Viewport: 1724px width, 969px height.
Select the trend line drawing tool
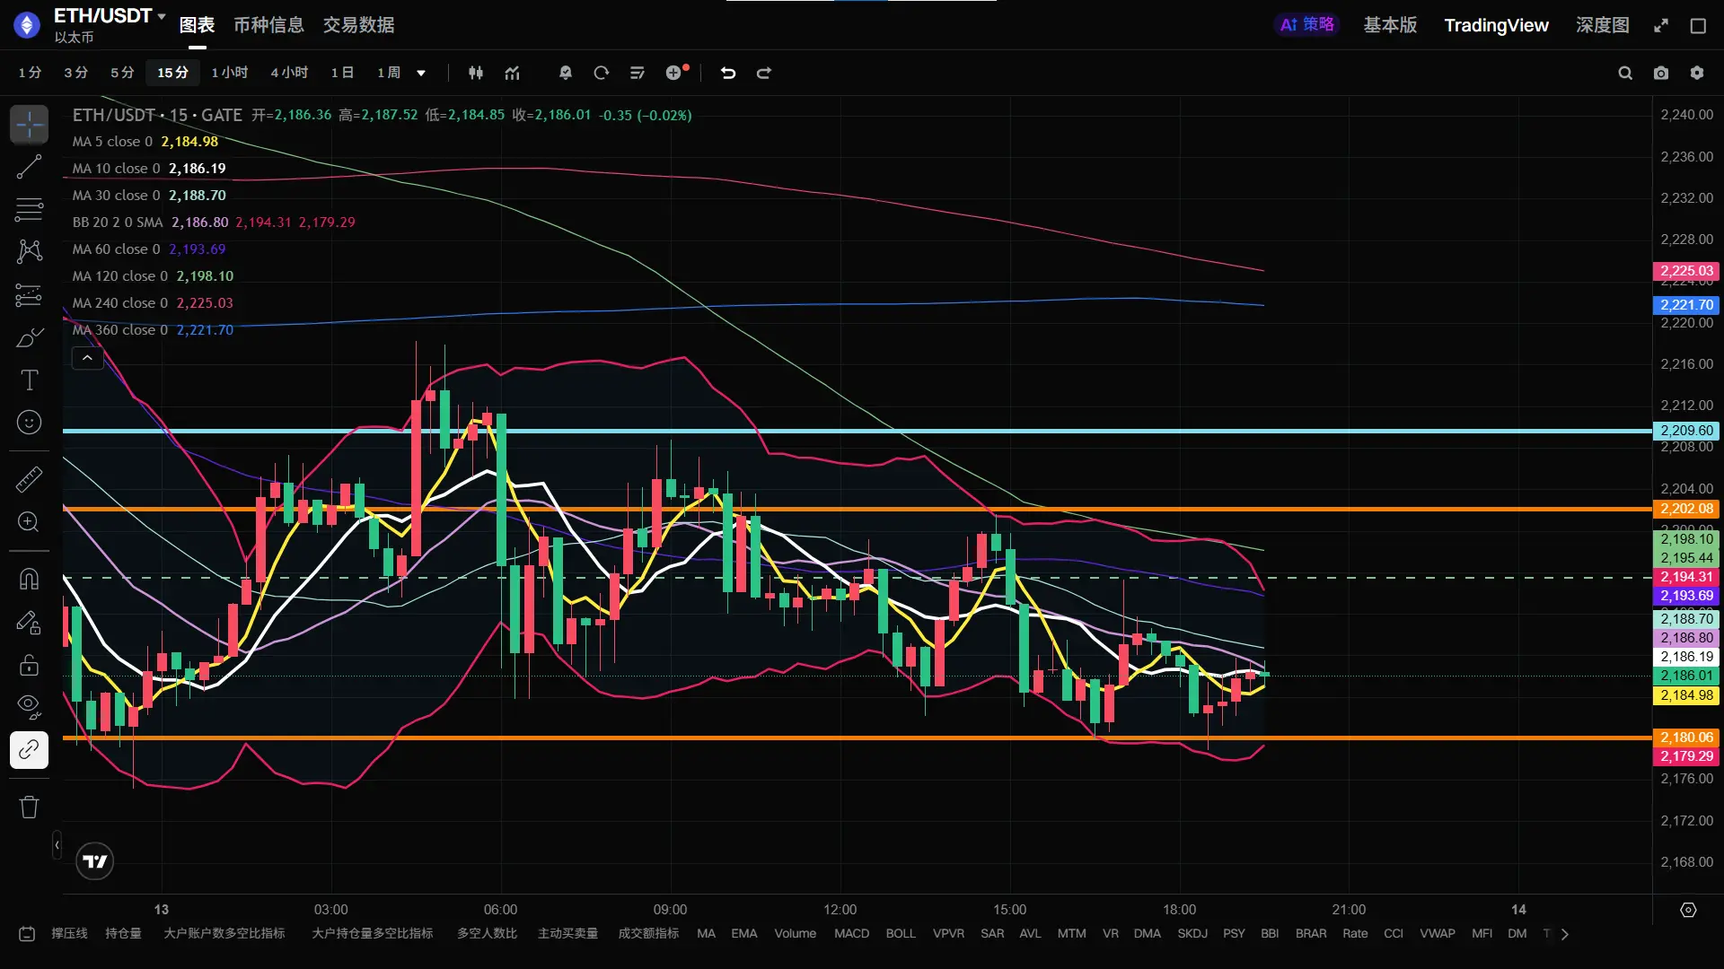click(x=29, y=167)
